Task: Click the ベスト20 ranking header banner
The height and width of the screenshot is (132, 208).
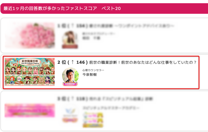Action: coord(104,9)
